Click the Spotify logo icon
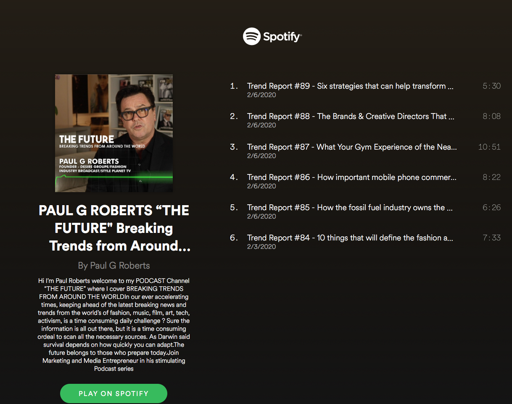This screenshot has width=512, height=404. click(x=251, y=37)
